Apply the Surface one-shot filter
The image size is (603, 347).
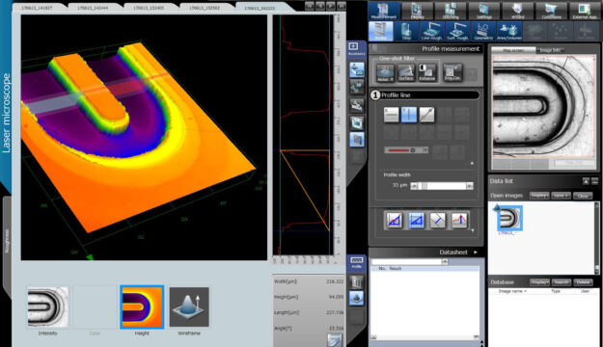pos(406,72)
